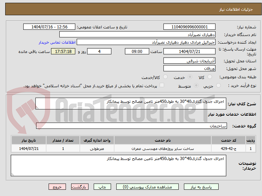
Task: Click the واحد اندازه گیری column header
Action: pyautogui.click(x=97, y=140)
